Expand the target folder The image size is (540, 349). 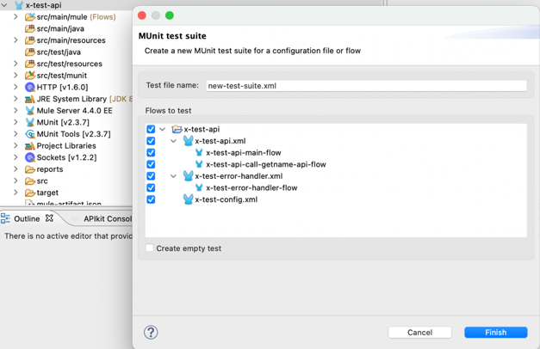(16, 193)
